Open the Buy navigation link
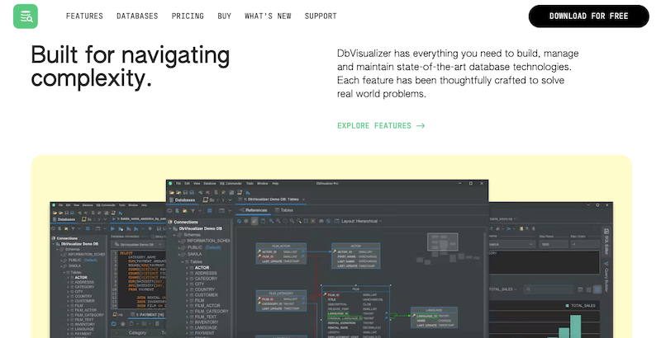 click(x=224, y=16)
